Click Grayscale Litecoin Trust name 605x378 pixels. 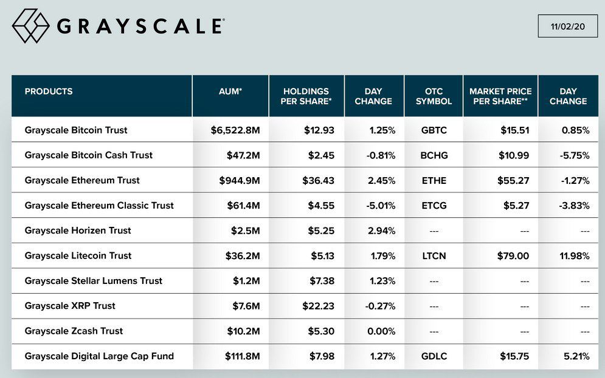pyautogui.click(x=78, y=255)
